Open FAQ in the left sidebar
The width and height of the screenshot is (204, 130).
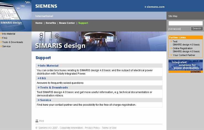[x=5, y=38]
